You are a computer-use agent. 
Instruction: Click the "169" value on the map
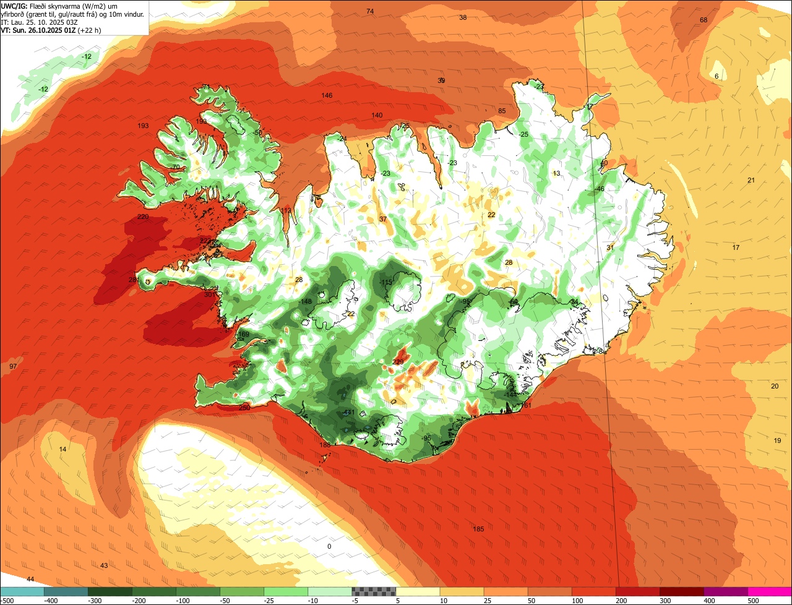244,334
